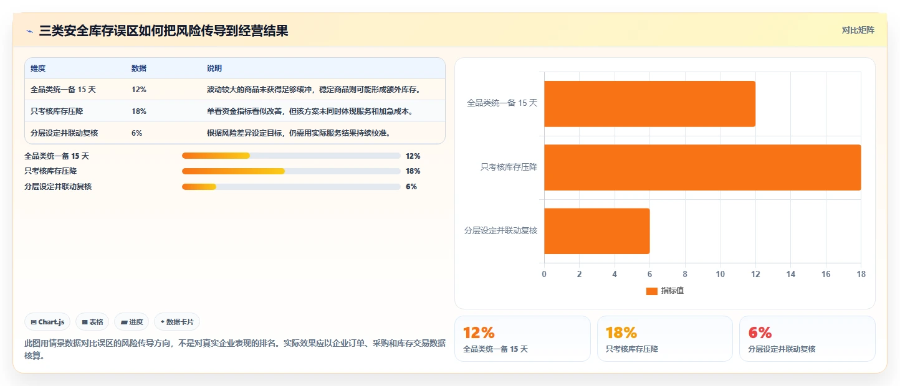Click the 12% value in the table
This screenshot has width=900, height=386.
pos(139,89)
